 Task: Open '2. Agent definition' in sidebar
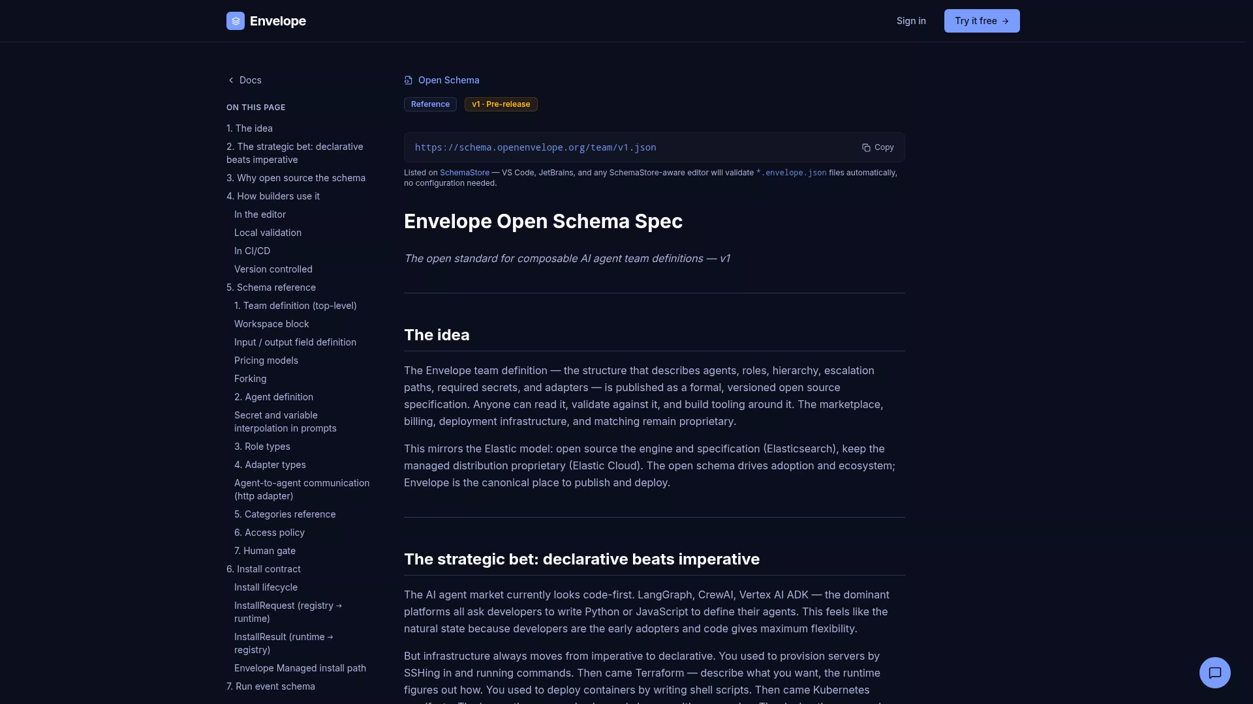tap(274, 397)
